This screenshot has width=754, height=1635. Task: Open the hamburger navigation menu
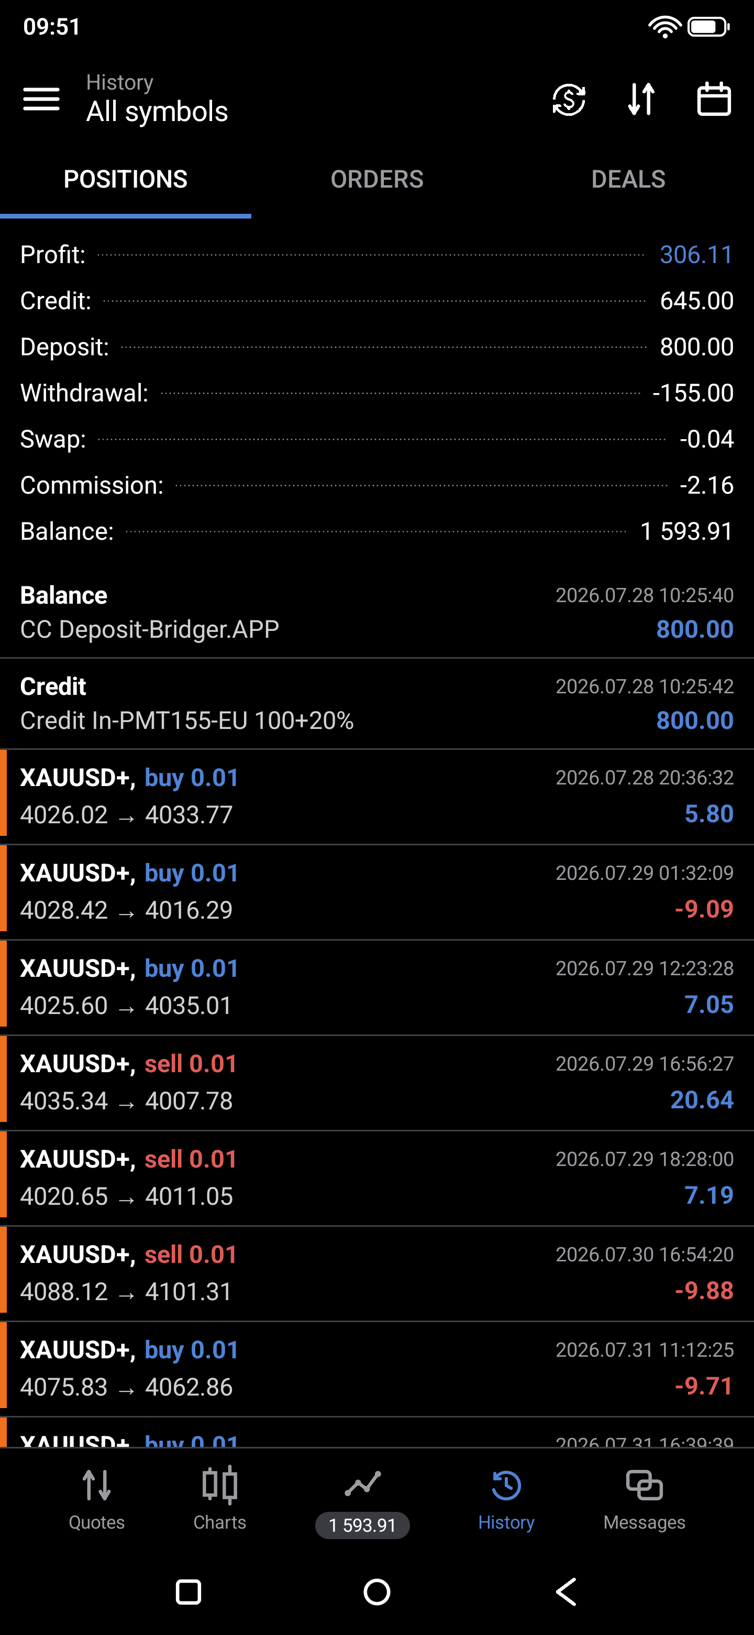(x=41, y=99)
